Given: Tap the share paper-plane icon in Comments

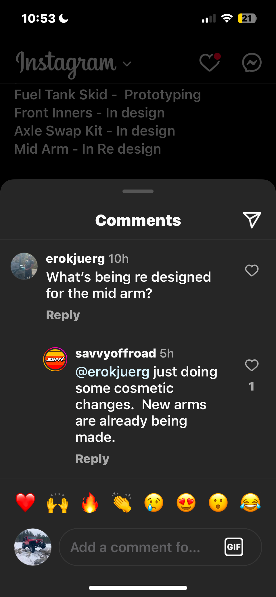Looking at the screenshot, I should (x=252, y=220).
